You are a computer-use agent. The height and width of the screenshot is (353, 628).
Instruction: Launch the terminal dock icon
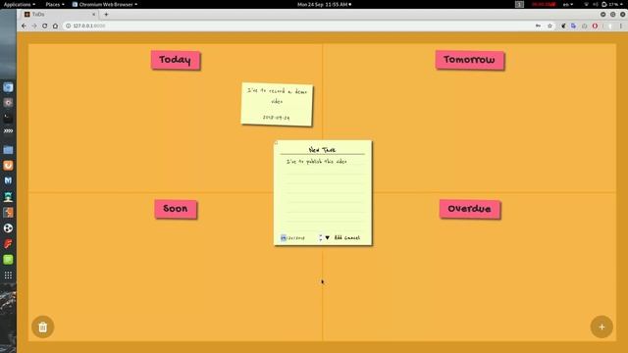coord(8,118)
